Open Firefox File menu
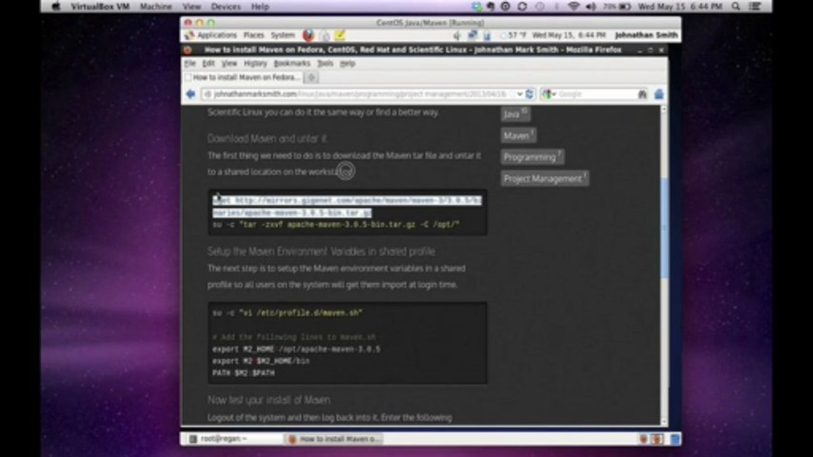Screen dimensions: 813x457 (189, 63)
